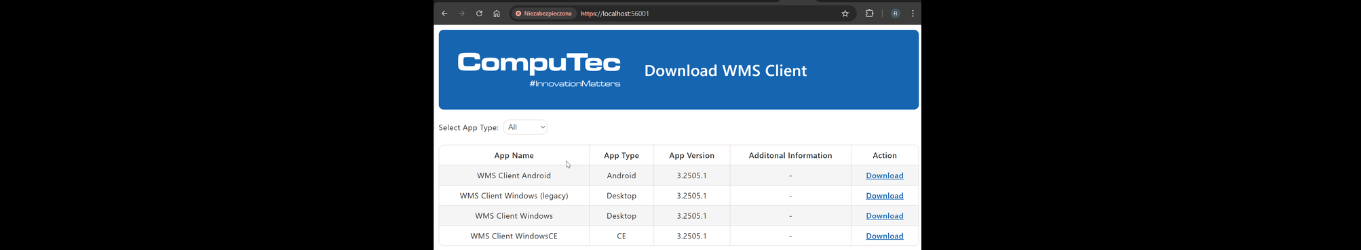Go back to the previous page
The height and width of the screenshot is (250, 1361).
tap(444, 14)
